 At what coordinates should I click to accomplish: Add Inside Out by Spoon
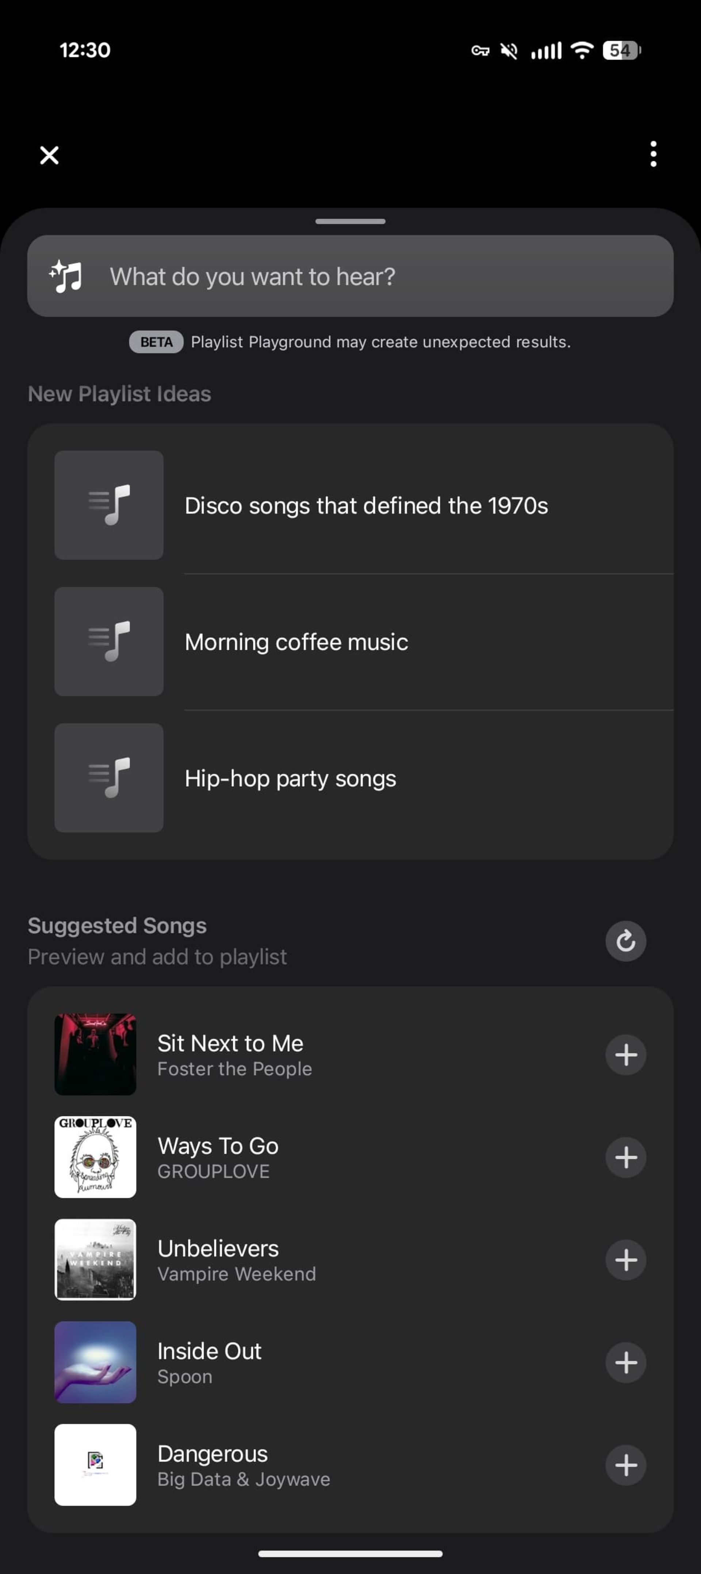point(625,1363)
